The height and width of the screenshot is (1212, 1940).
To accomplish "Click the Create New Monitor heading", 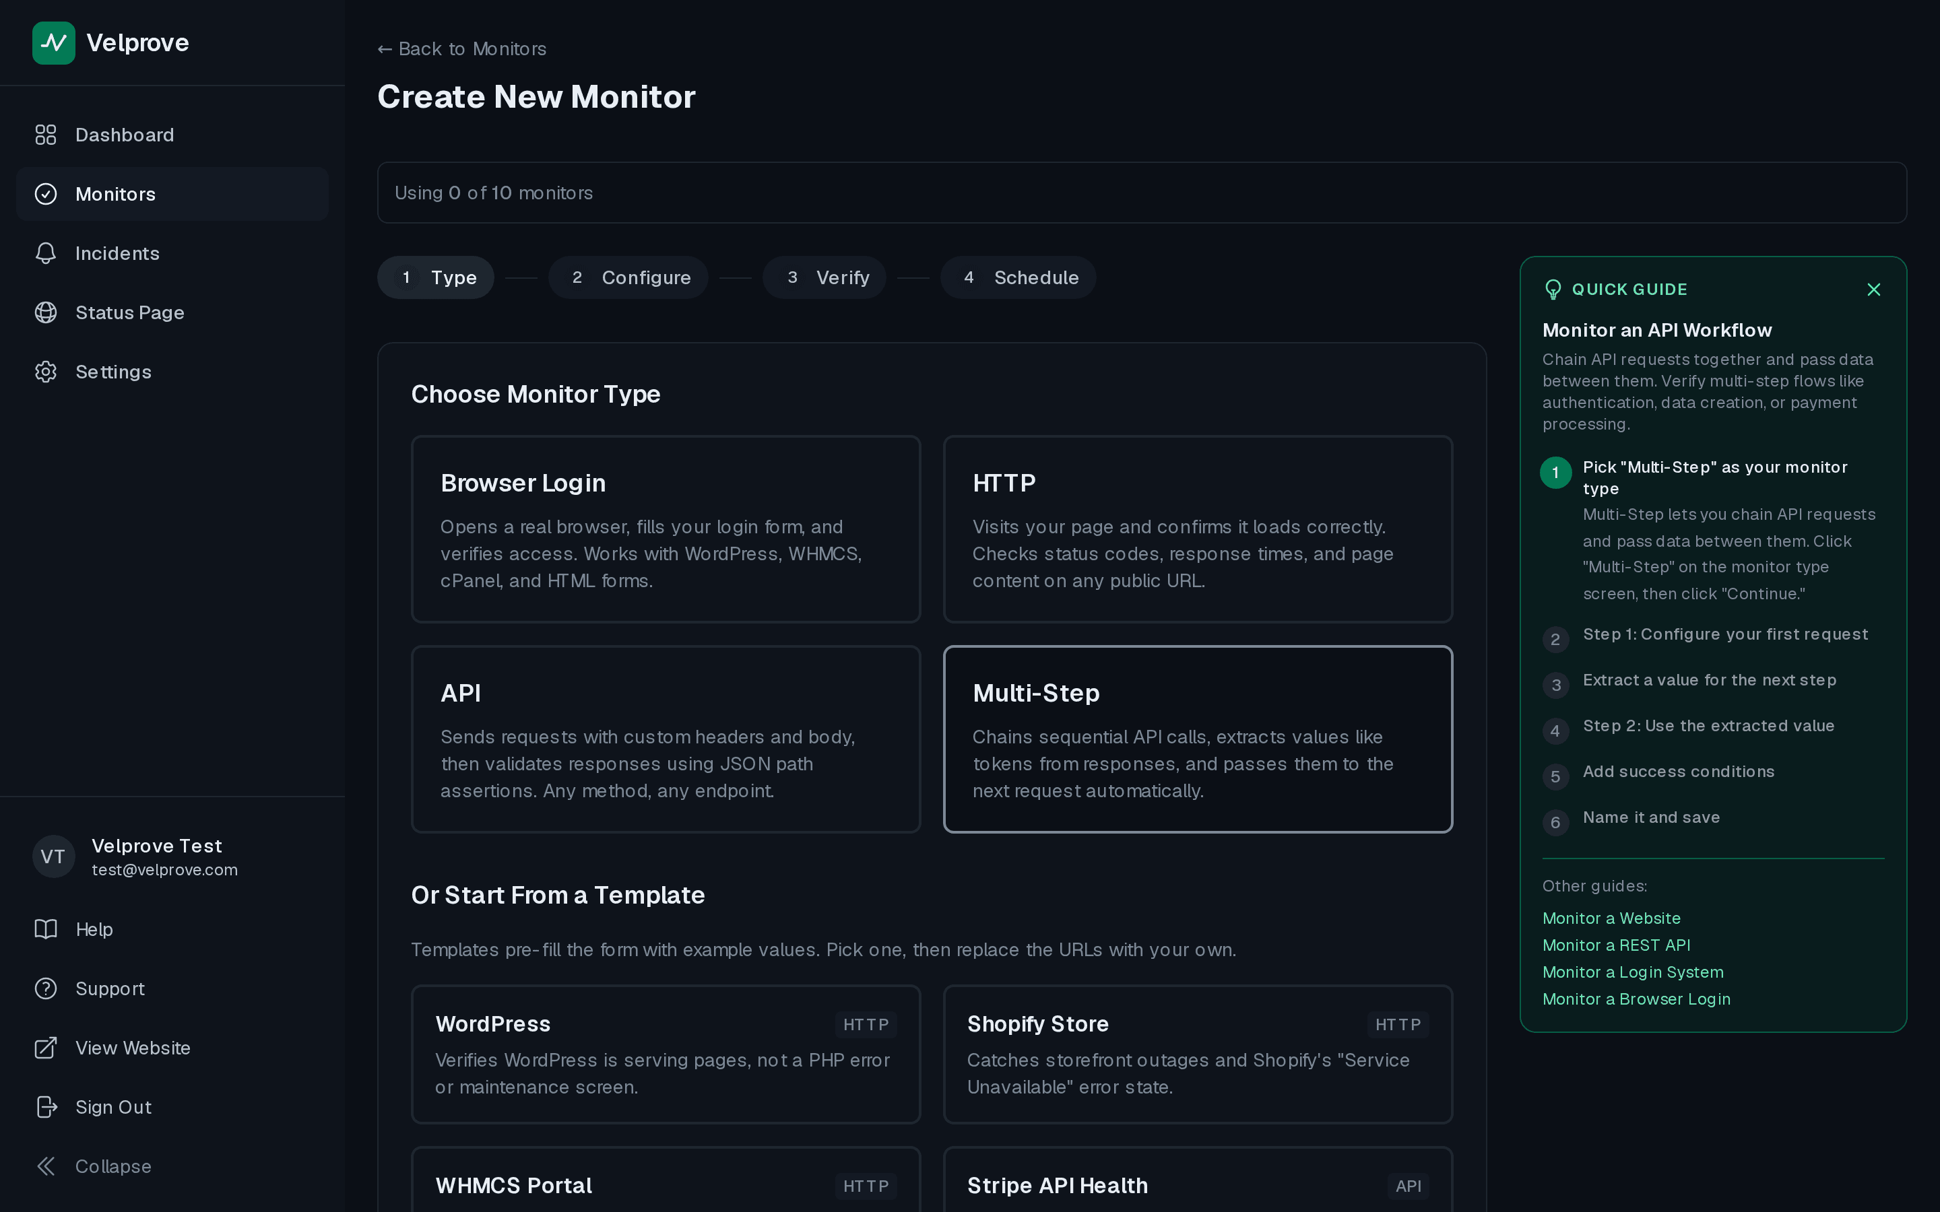I will pos(536,97).
